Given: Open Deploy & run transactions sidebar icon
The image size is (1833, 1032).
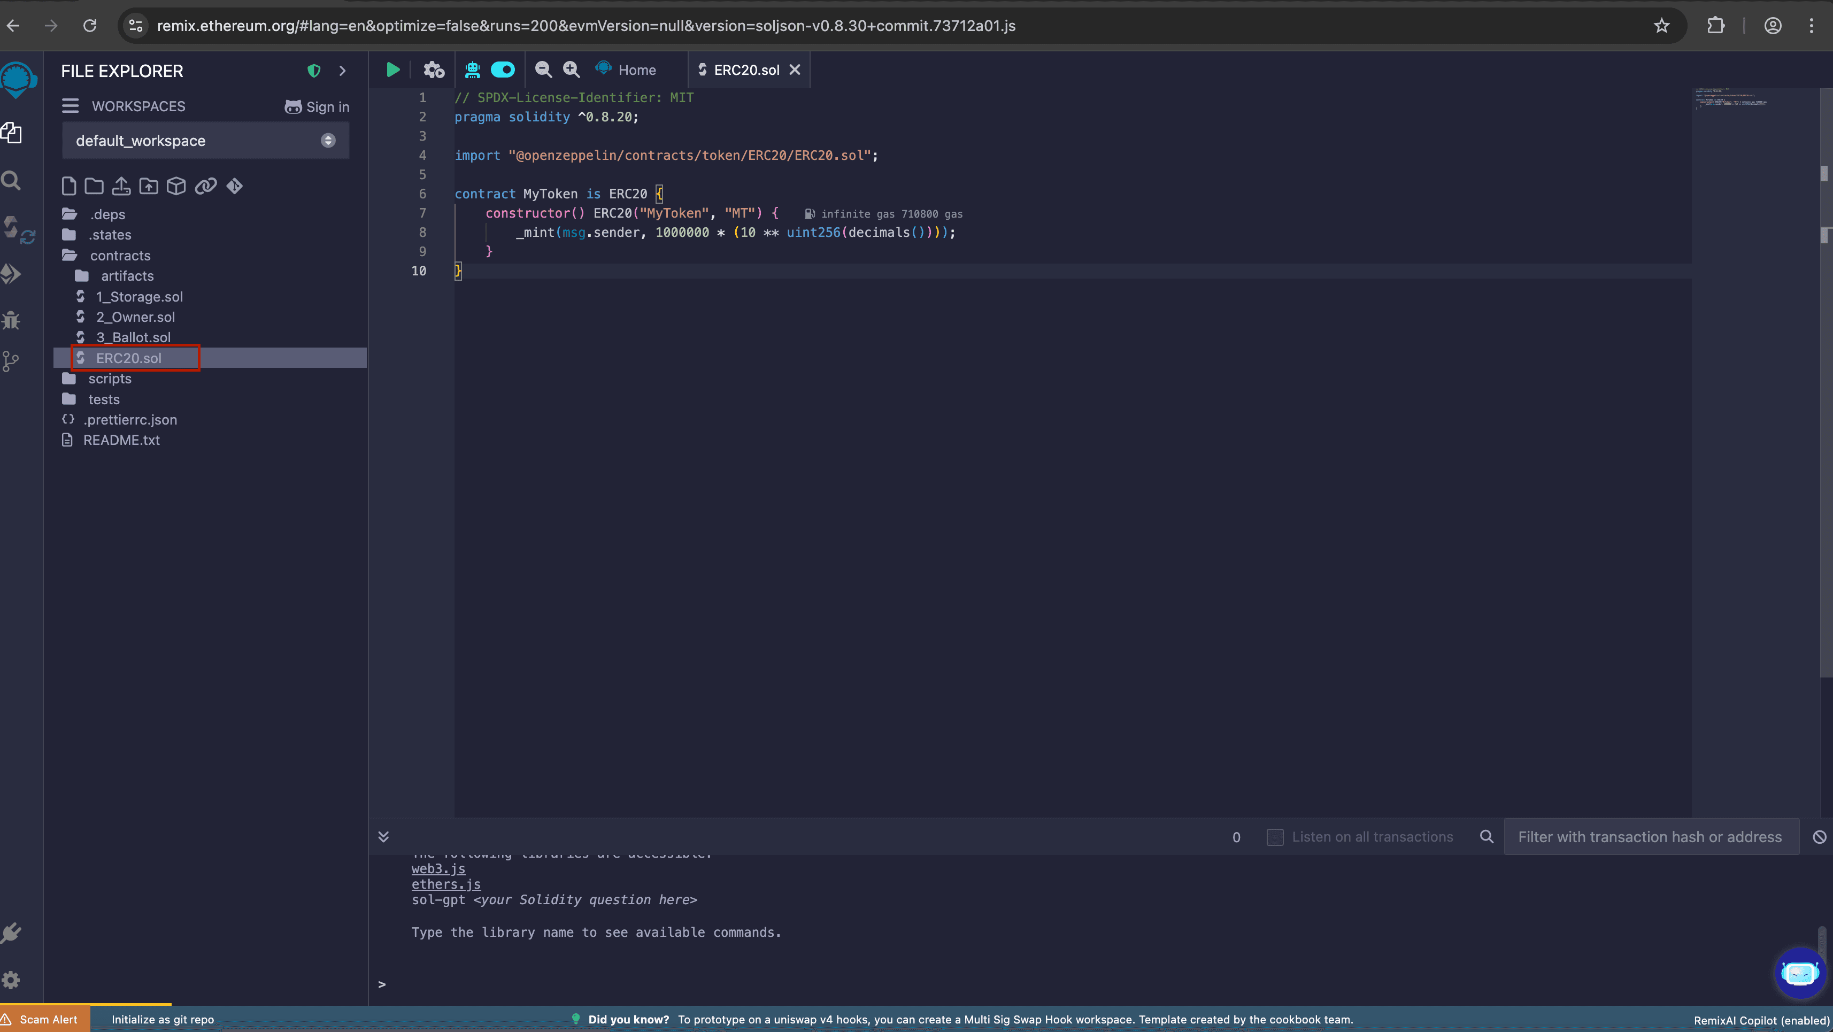Looking at the screenshot, I should tap(11, 273).
